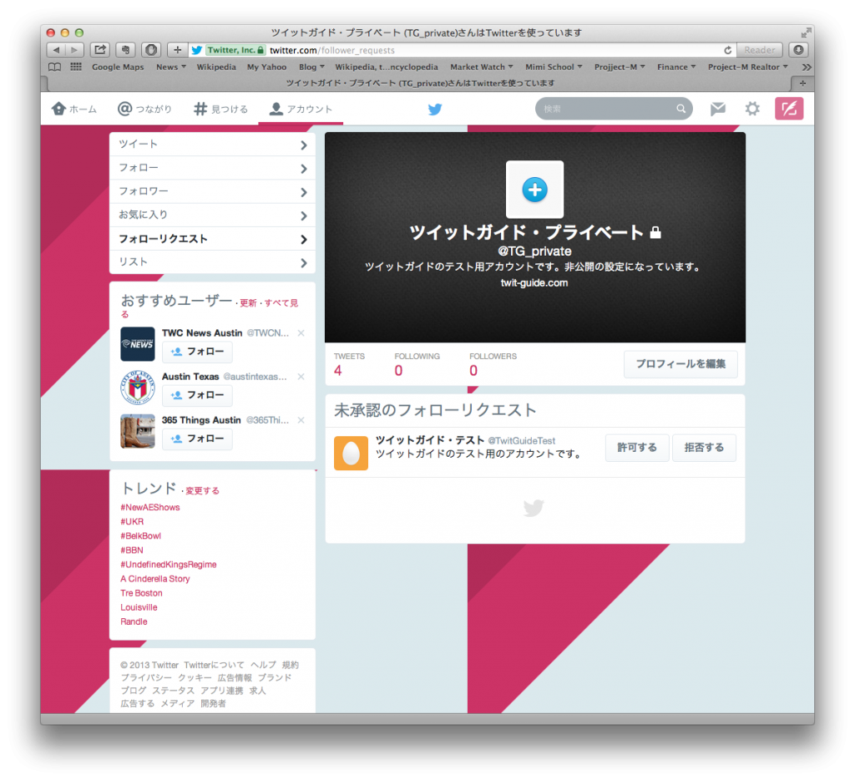The width and height of the screenshot is (855, 781).
Task: Open フォロワー row in sidebar
Action: tap(213, 191)
